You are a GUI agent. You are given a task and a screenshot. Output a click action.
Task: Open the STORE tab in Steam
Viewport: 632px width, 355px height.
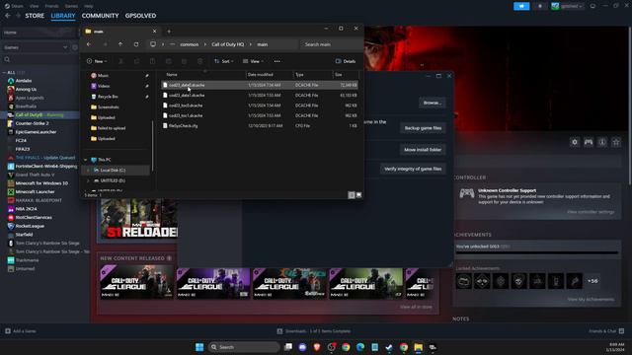35,16
